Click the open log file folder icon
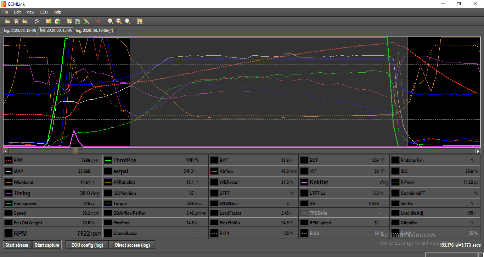The width and height of the screenshot is (484, 257). (x=7, y=21)
